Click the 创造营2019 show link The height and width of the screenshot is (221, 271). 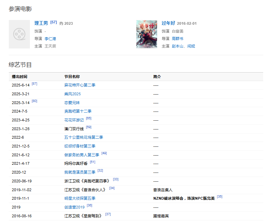point(74,207)
